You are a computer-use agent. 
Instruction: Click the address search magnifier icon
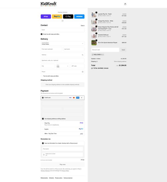(82, 55)
